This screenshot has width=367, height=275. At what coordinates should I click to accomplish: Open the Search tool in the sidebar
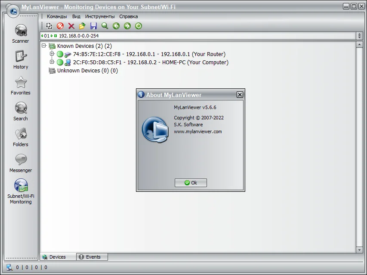point(21,111)
